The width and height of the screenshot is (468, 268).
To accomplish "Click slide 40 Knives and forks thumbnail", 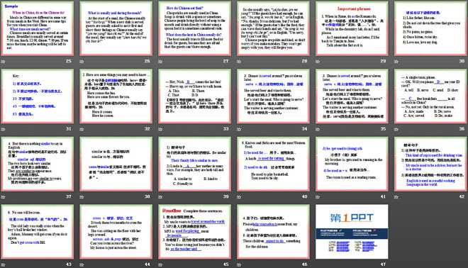I will (x=273, y=164).
